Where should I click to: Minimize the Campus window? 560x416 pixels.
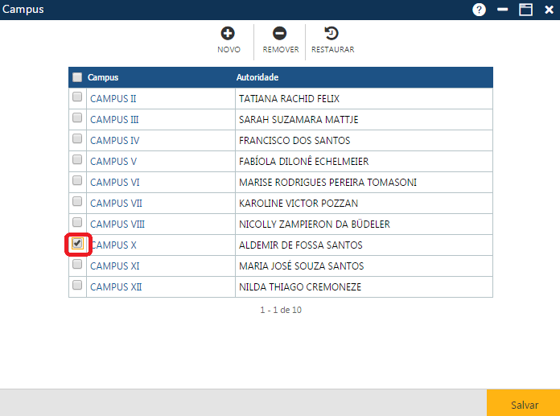[x=503, y=10]
